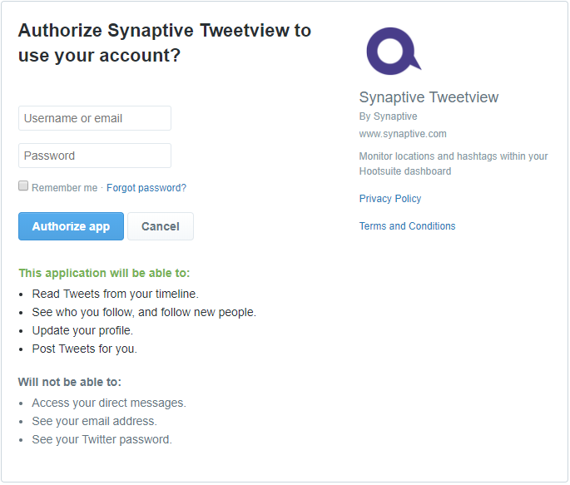Click the Authorize Synaptive Tweetview heading

point(165,43)
